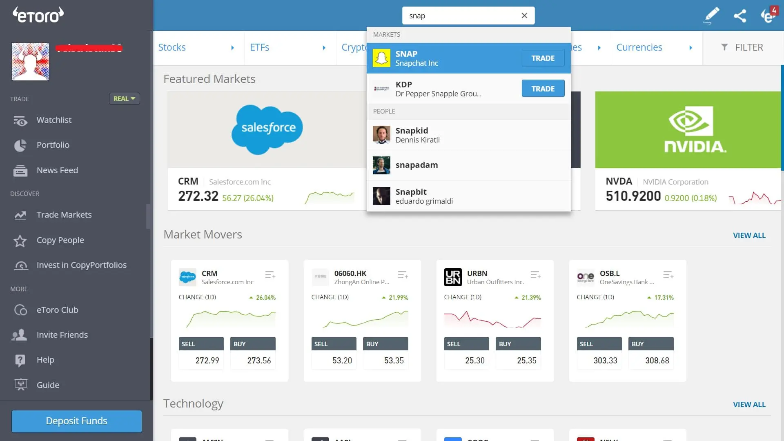This screenshot has width=784, height=441.
Task: Open the edit pencil icon in header
Action: tap(711, 16)
